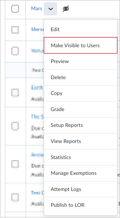Viewport: 120px width, 218px height.
Task: Tick the select-all checkbox in header
Action: pyautogui.click(x=15, y=9)
